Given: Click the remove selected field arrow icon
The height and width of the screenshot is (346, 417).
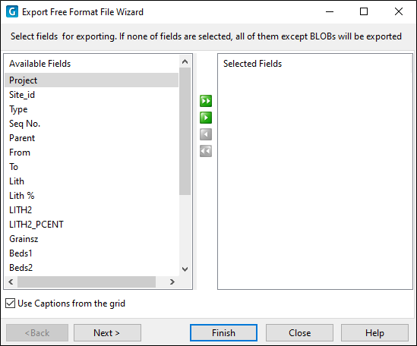Looking at the screenshot, I should tap(206, 134).
